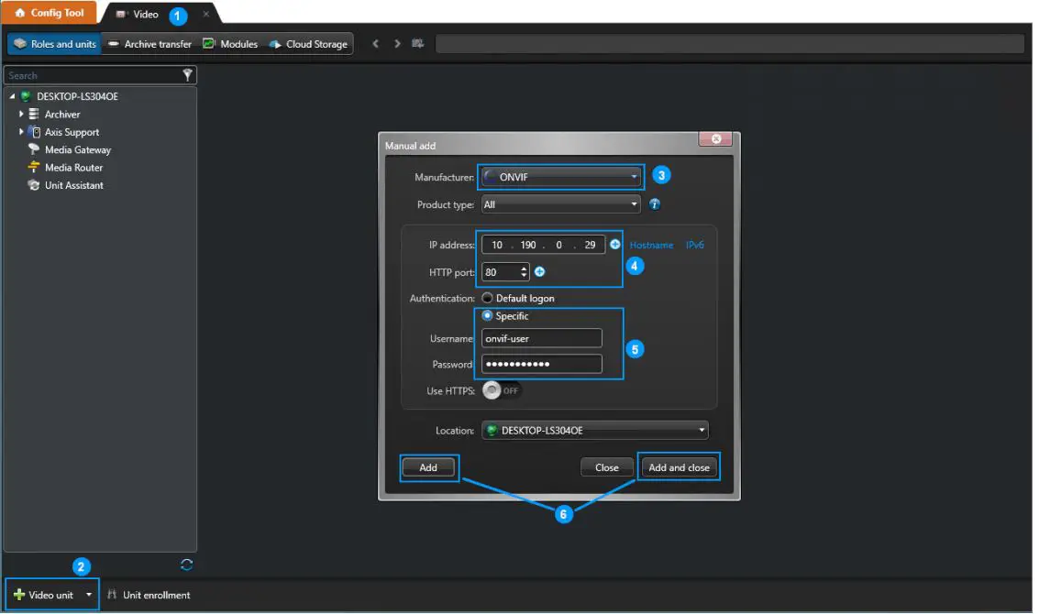Click the Close button in dialog
1039x614 pixels.
606,467
